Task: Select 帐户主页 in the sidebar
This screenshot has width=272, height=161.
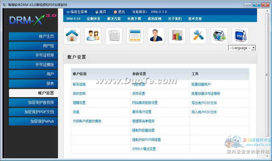Action: pos(33,36)
